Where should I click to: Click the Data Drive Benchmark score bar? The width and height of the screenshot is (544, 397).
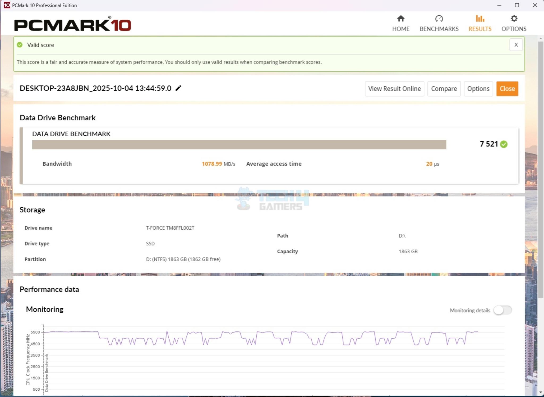(239, 145)
